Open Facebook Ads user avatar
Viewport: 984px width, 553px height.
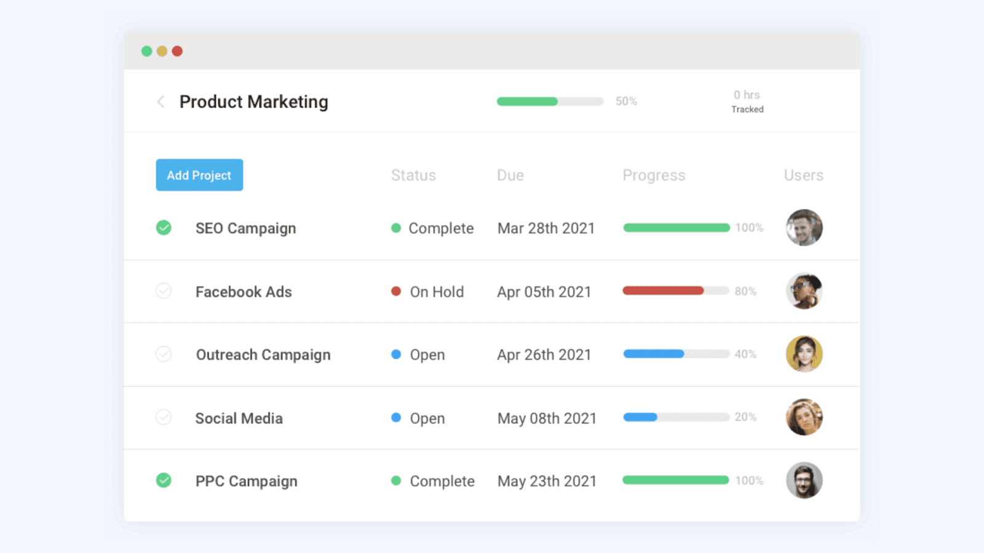[804, 291]
